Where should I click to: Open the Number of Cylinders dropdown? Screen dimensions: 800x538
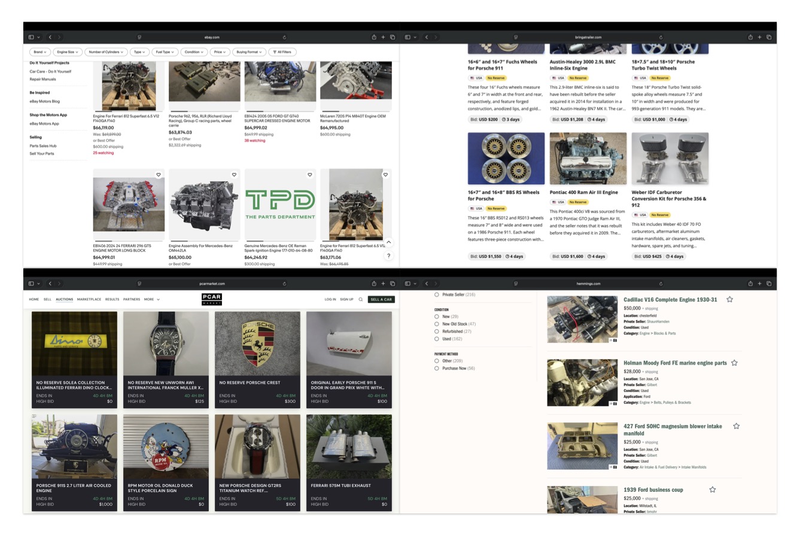click(106, 52)
